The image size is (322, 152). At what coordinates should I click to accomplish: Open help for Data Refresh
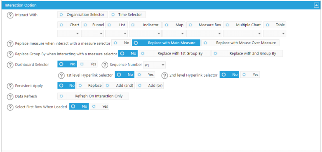pyautogui.click(x=10, y=97)
